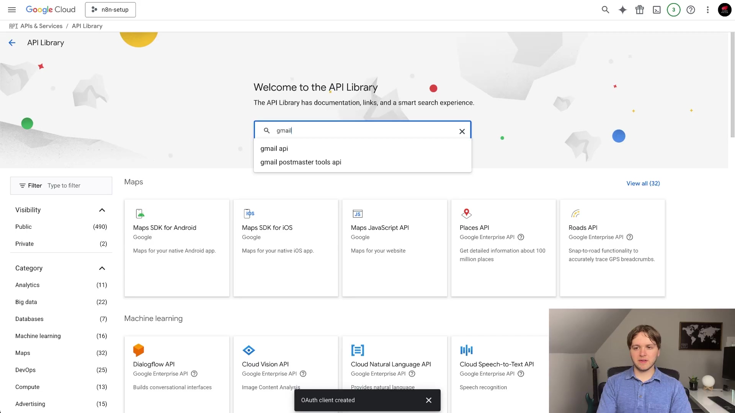This screenshot has height=413, width=735.
Task: Click the Maps JavaScript API JS icon
Action: coord(358,214)
